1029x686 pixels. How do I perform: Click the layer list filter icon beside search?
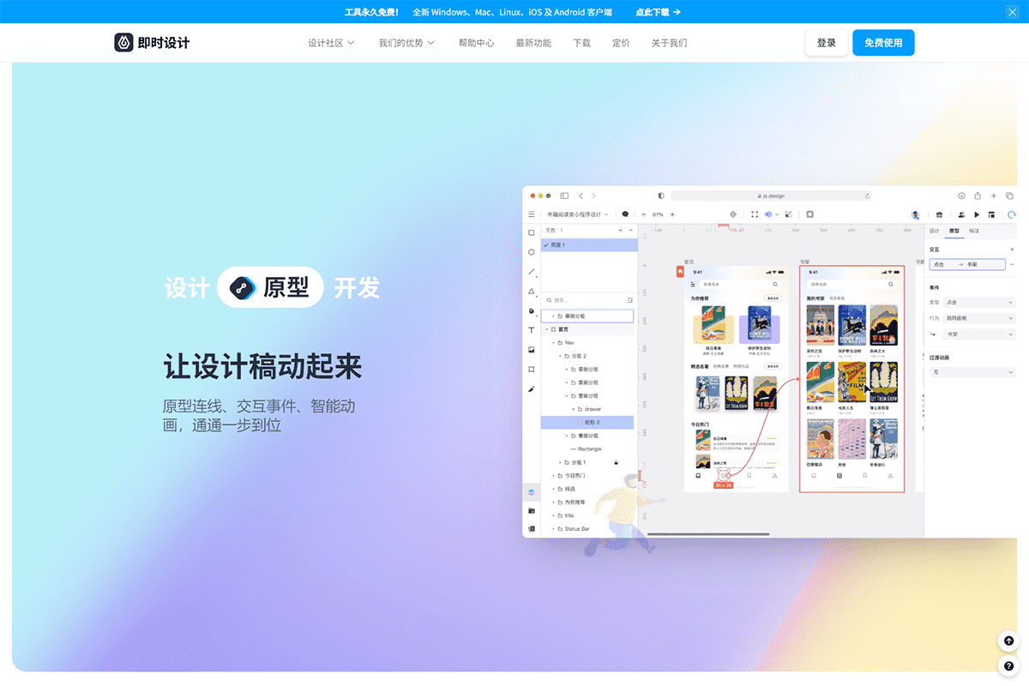pos(630,300)
